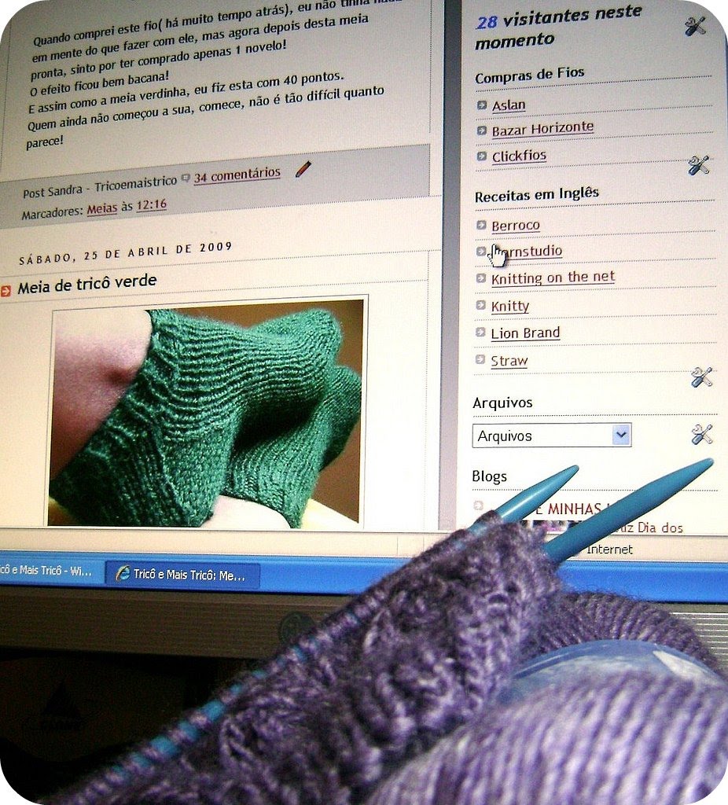Click the Post Sandra - Tricoemaistrico byline
Image resolution: width=728 pixels, height=805 pixels.
[x=100, y=186]
